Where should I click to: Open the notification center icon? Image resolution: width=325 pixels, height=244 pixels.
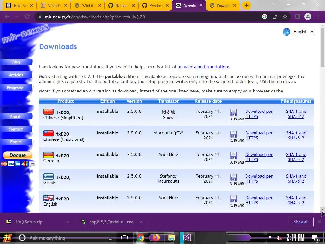pos(315,238)
